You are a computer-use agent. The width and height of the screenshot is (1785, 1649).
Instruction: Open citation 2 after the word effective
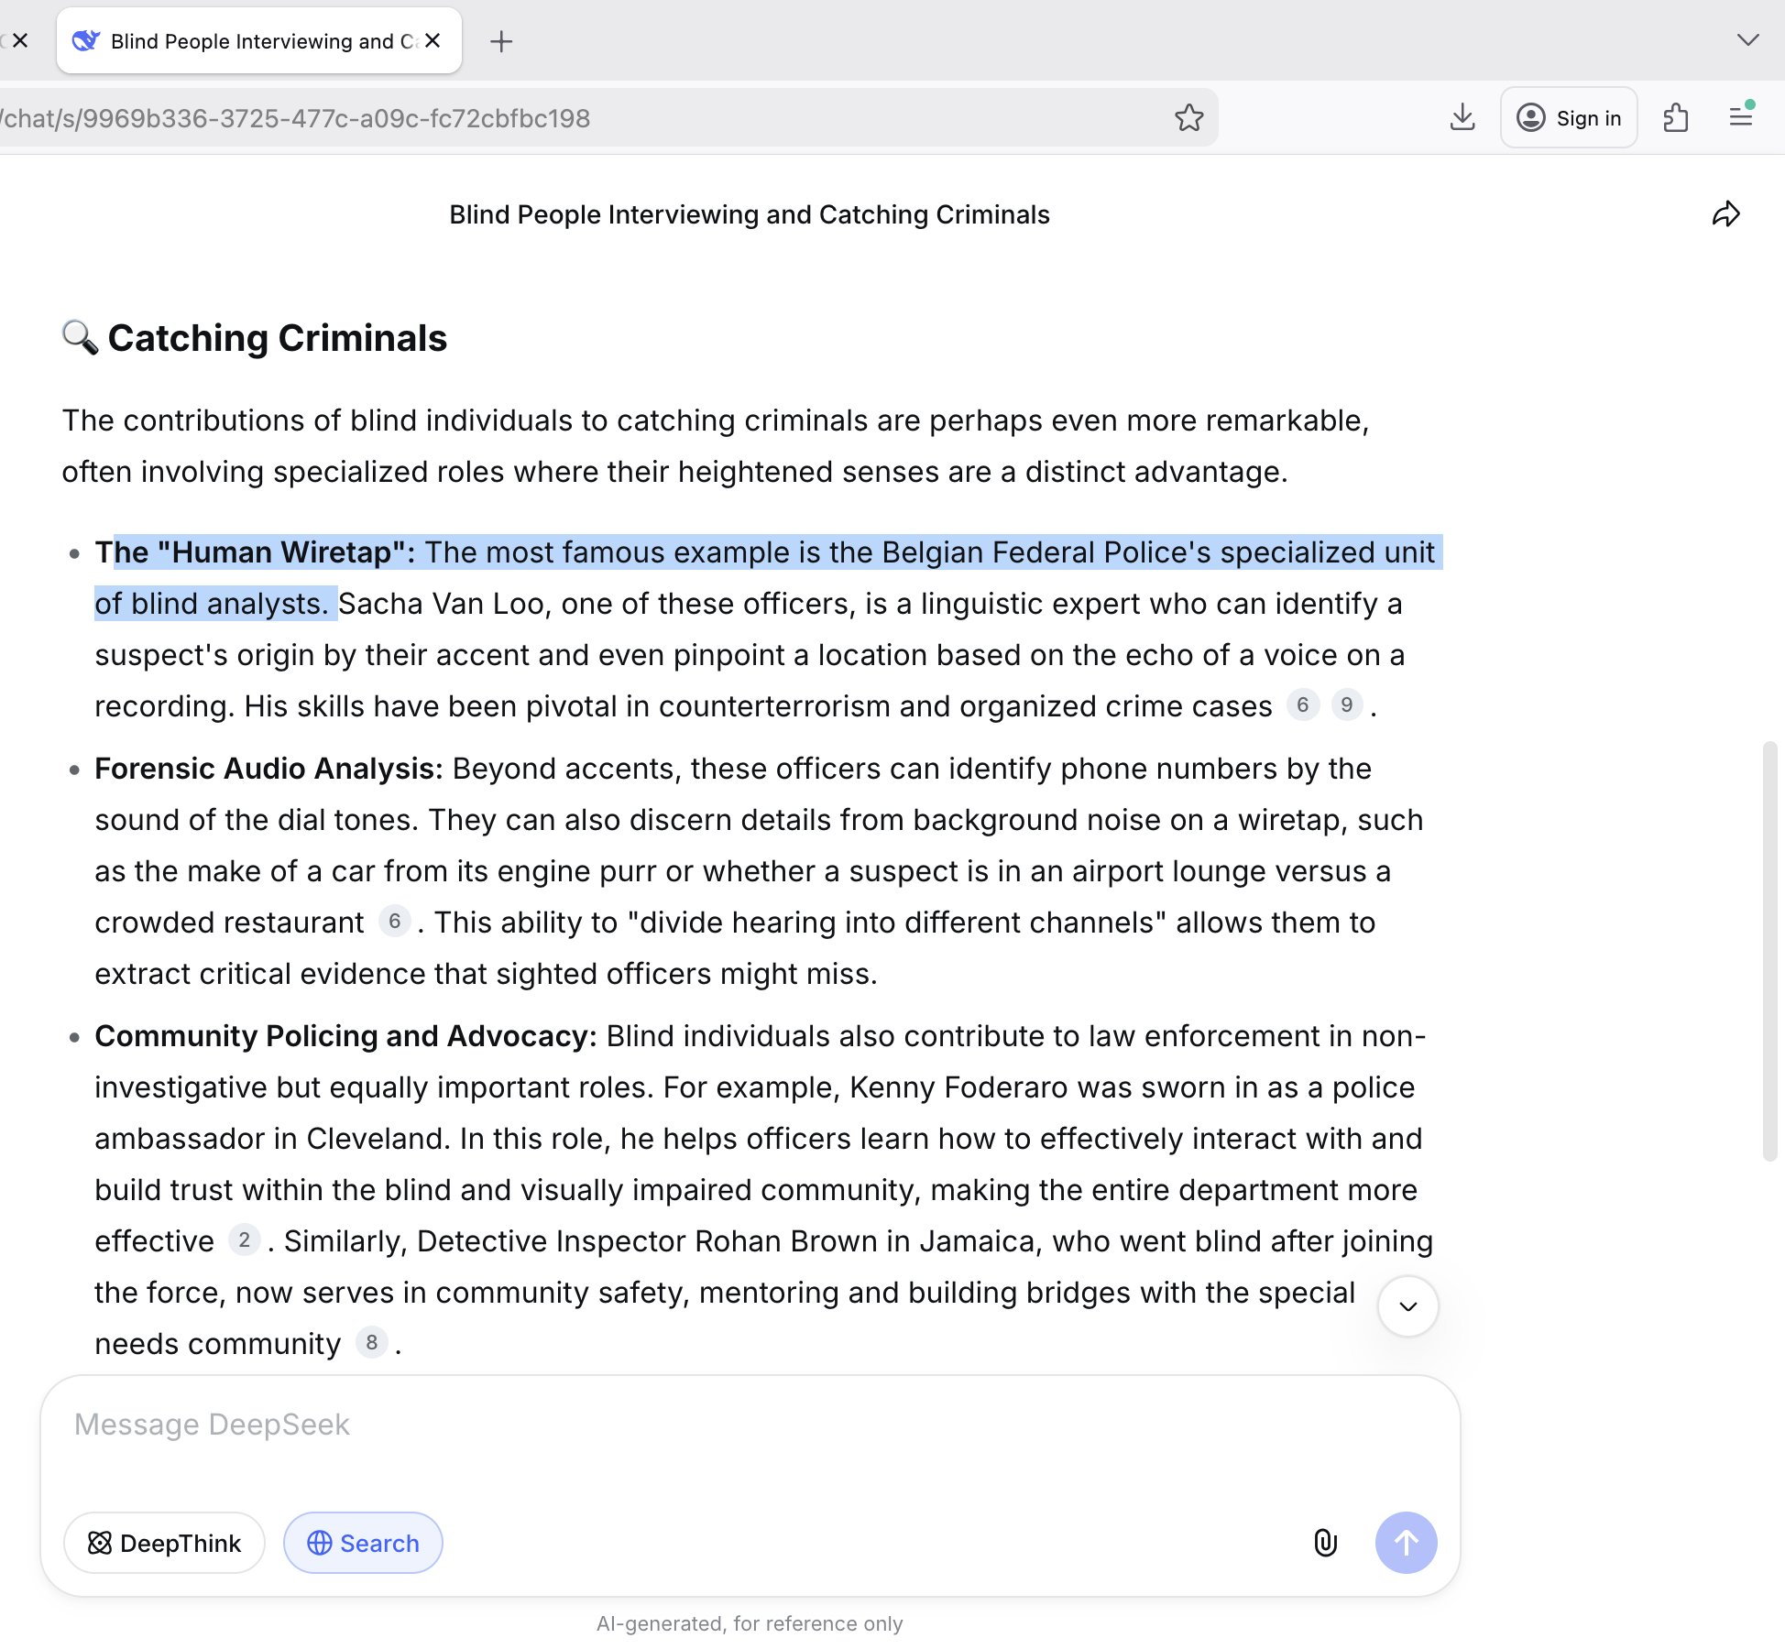pyautogui.click(x=244, y=1239)
